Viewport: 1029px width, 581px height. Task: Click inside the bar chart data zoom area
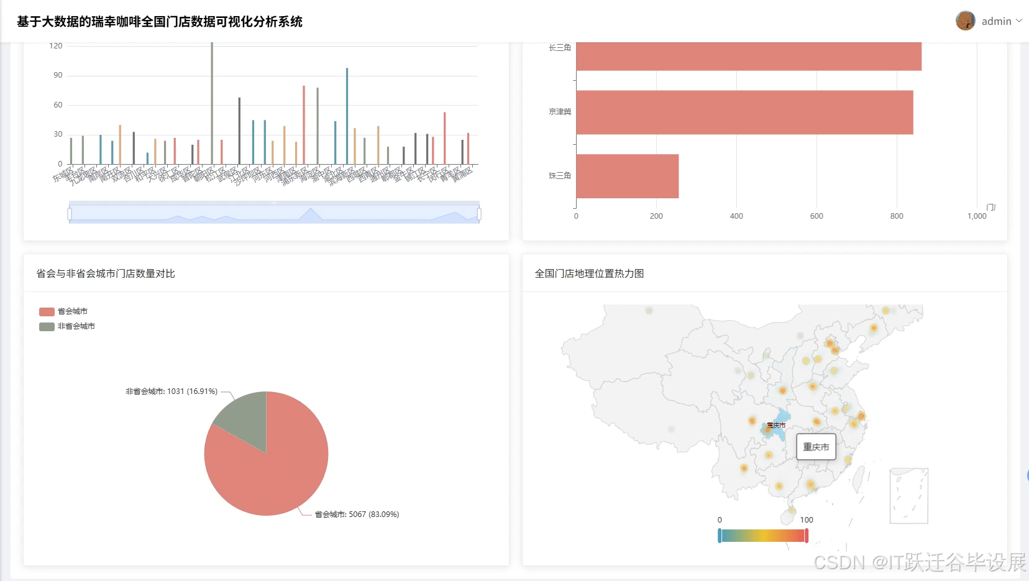[x=274, y=213]
